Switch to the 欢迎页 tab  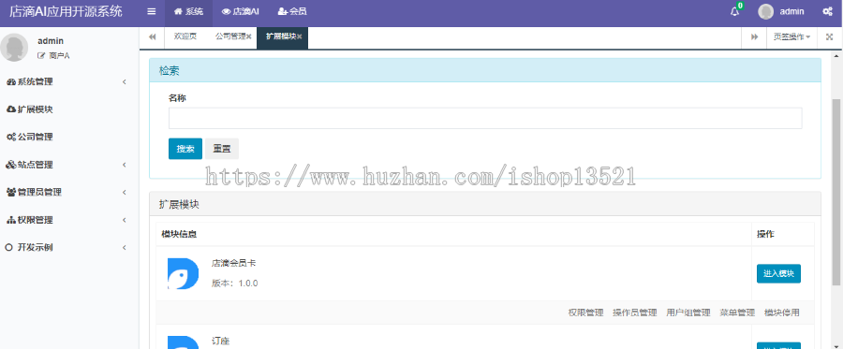click(185, 36)
